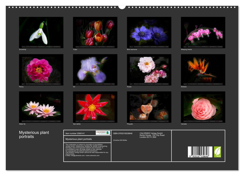This screenshot has width=244, height=176.
Task: Select the Star dahlia photo thumbnail
Action: pyautogui.click(x=95, y=107)
